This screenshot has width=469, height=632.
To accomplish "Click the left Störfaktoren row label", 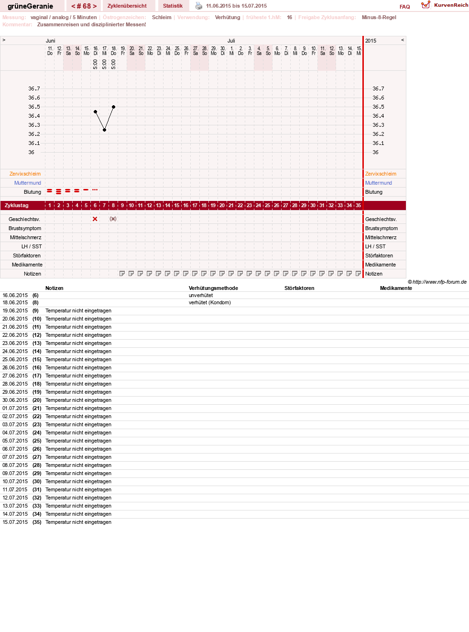I will [x=27, y=255].
